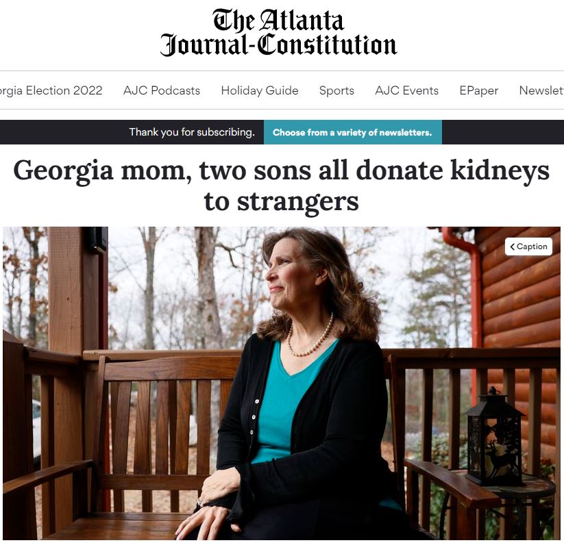Click the dark banner left of Thank you
564x545 pixels.
(64, 132)
